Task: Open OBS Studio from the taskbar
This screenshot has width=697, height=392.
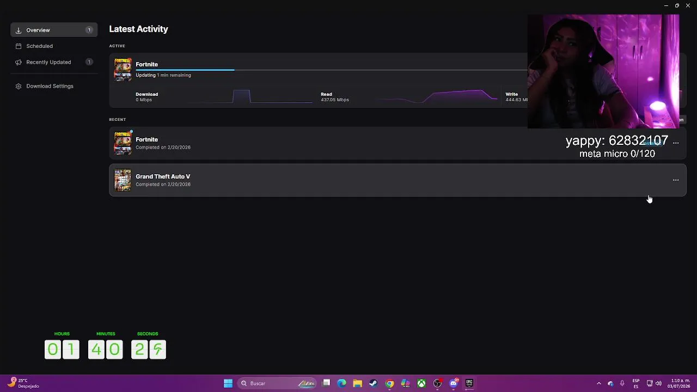Action: click(437, 383)
